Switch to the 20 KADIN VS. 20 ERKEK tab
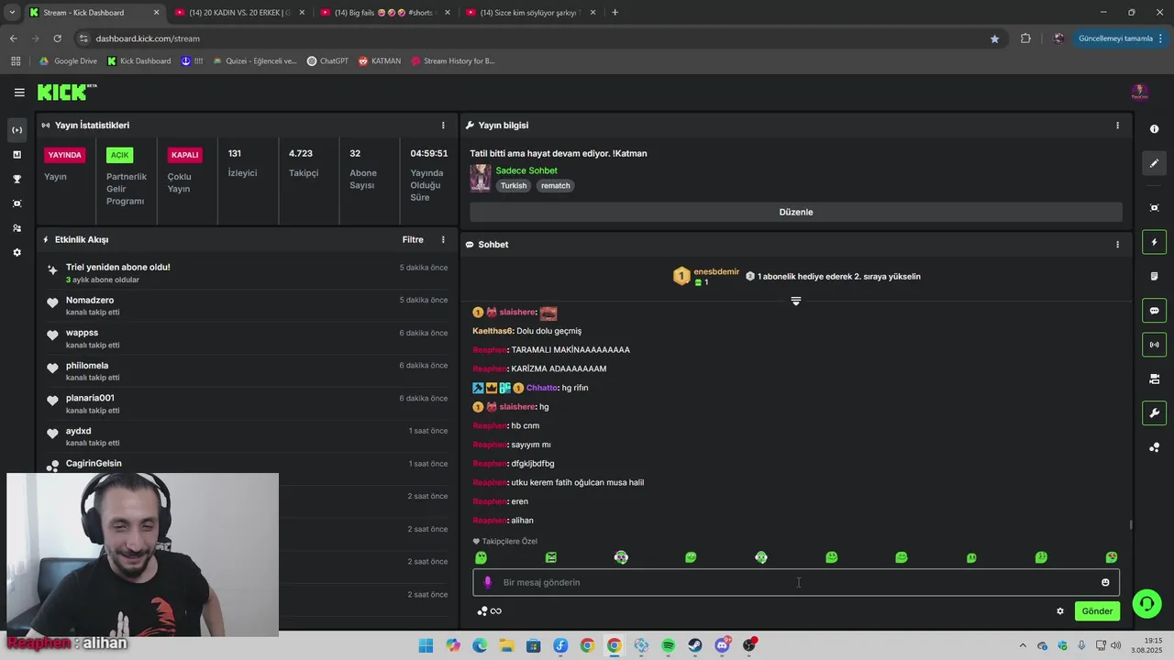This screenshot has width=1174, height=660. pos(239,13)
